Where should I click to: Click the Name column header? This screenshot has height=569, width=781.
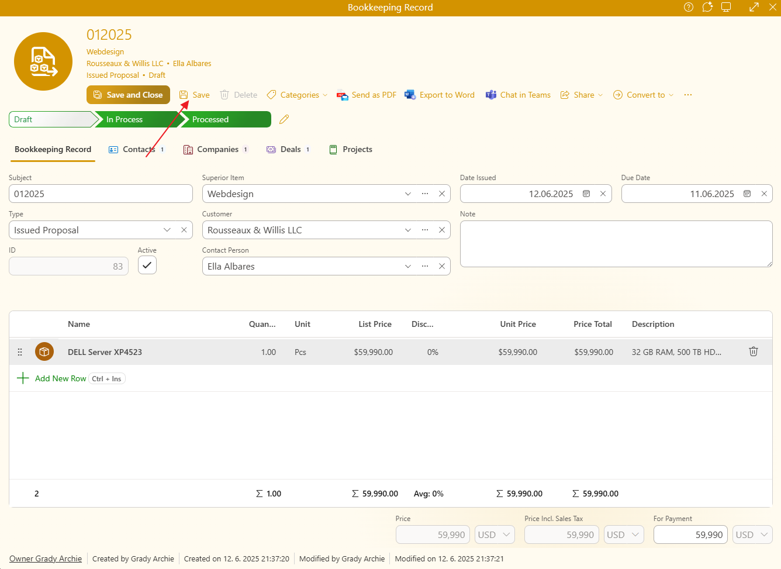79,324
